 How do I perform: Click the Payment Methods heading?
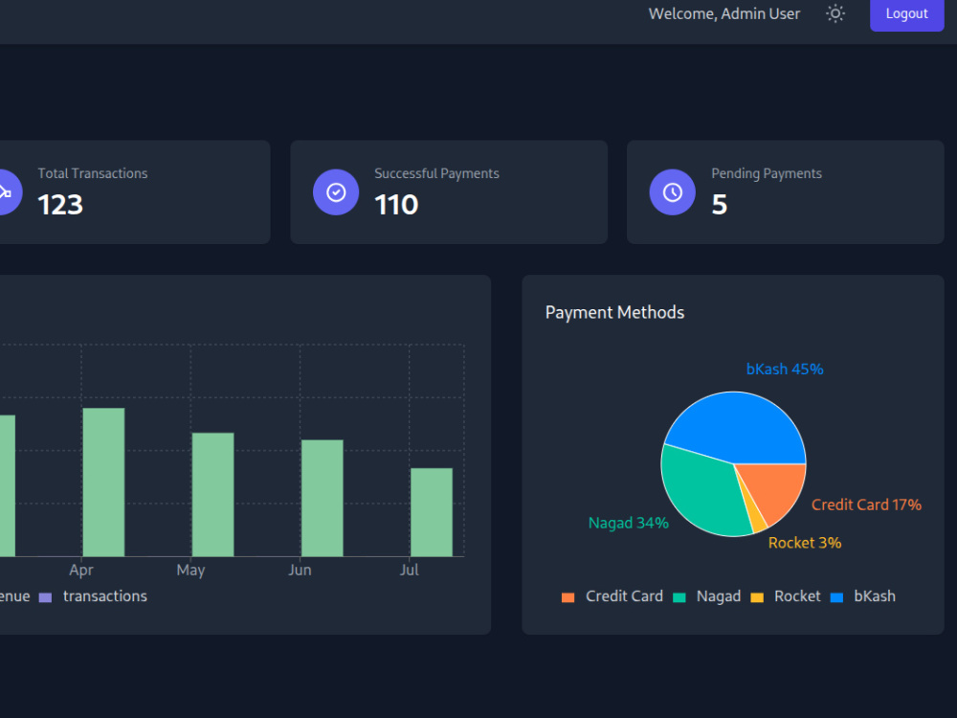[x=614, y=313]
